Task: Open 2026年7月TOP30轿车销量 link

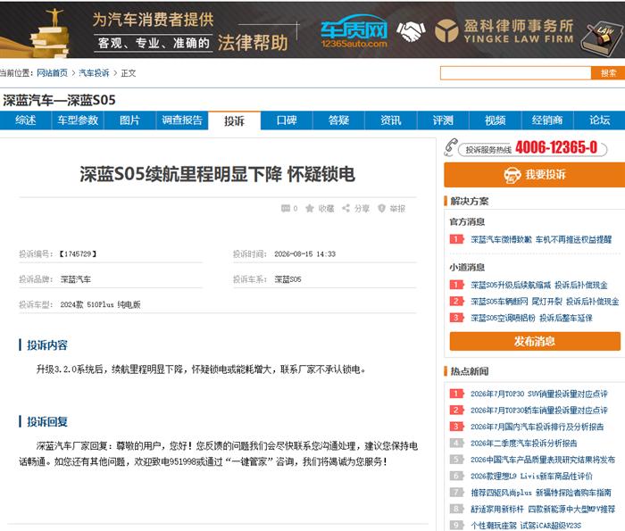Action: tap(539, 411)
